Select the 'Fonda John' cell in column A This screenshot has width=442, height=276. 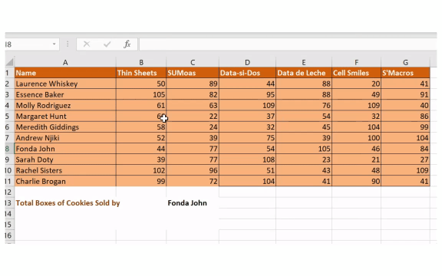point(65,149)
